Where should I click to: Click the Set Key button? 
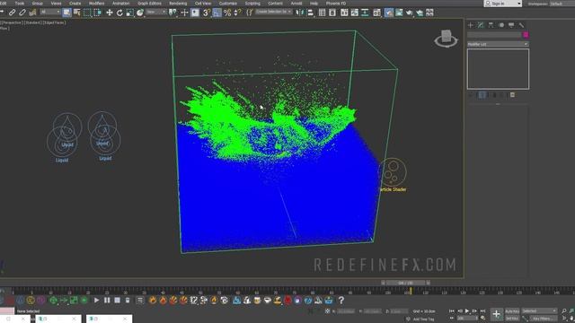[x=512, y=319]
